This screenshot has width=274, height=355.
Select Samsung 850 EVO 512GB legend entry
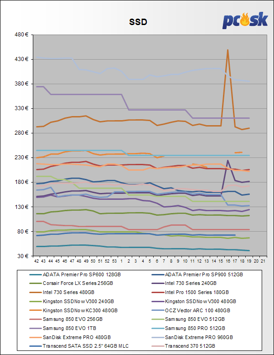click(188, 319)
